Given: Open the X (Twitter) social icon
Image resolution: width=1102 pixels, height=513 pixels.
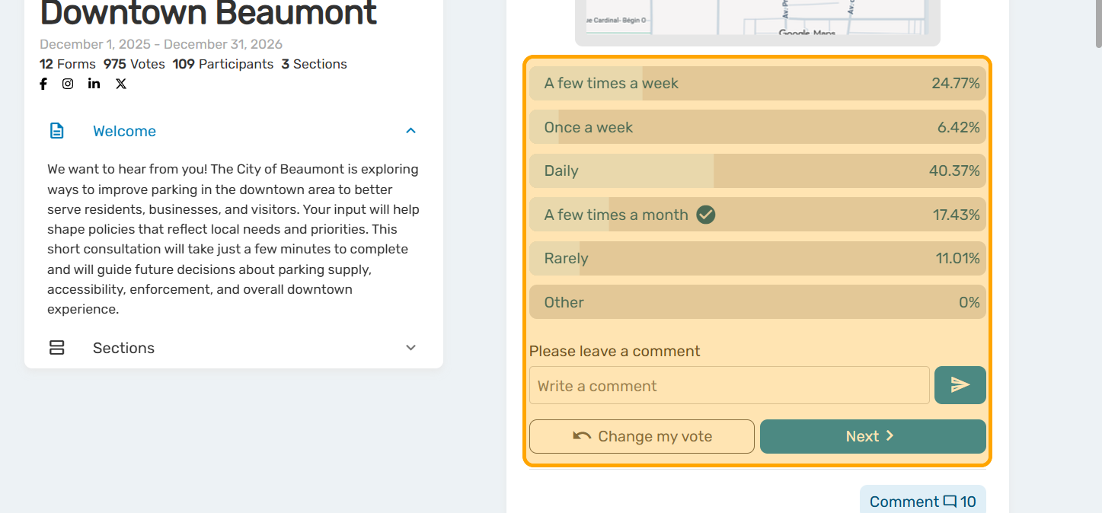Looking at the screenshot, I should (x=121, y=84).
